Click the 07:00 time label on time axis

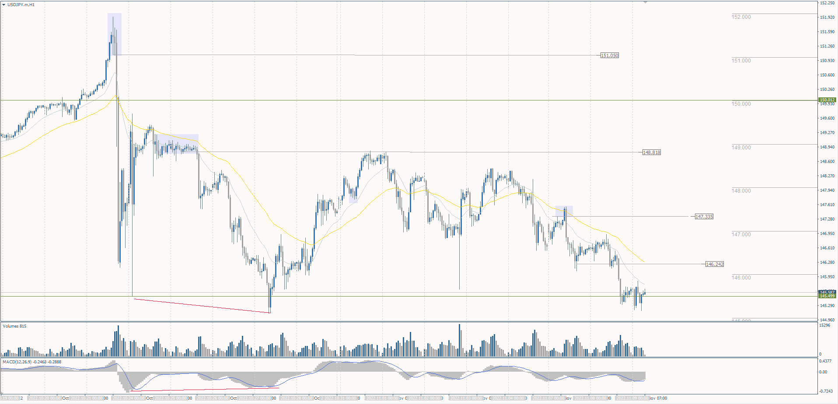pyautogui.click(x=662, y=398)
